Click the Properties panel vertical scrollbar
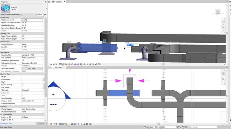 click(46, 58)
